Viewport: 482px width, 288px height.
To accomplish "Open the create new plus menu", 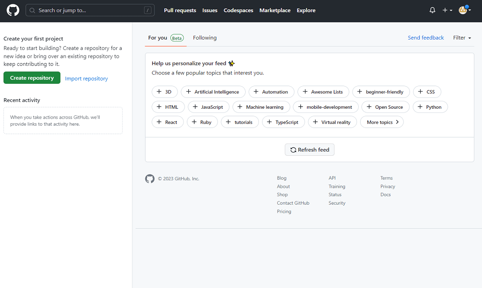I will point(447,10).
